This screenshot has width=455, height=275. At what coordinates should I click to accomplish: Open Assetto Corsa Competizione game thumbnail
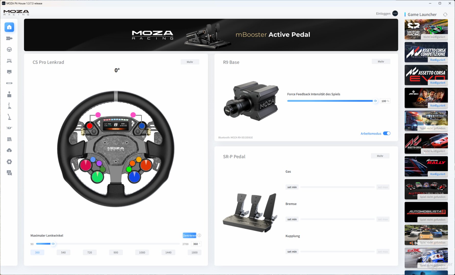pyautogui.click(x=426, y=52)
